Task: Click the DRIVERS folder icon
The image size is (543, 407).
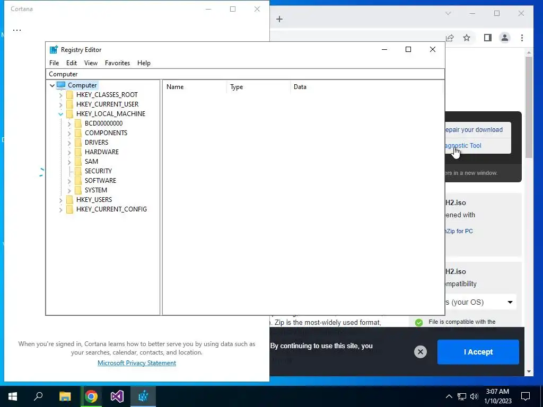Action: pyautogui.click(x=78, y=142)
